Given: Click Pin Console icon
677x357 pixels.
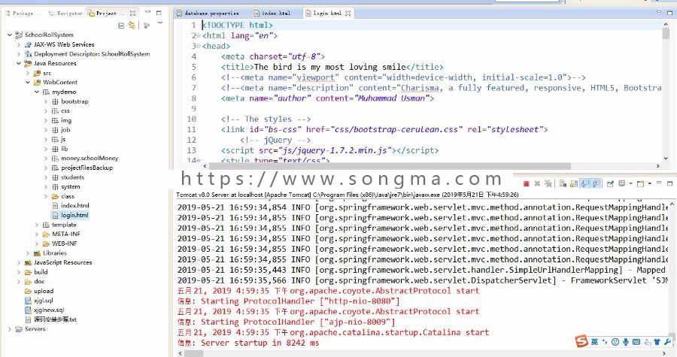Looking at the screenshot, I should pos(611,183).
